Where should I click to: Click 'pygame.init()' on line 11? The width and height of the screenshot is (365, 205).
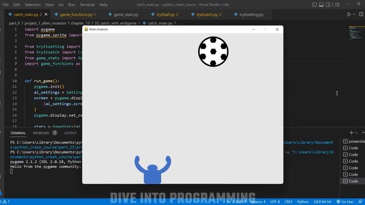click(49, 87)
